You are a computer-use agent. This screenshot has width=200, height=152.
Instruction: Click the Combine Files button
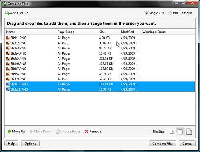click(162, 144)
